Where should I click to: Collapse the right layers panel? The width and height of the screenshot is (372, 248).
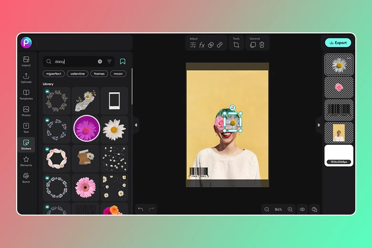[319, 125]
